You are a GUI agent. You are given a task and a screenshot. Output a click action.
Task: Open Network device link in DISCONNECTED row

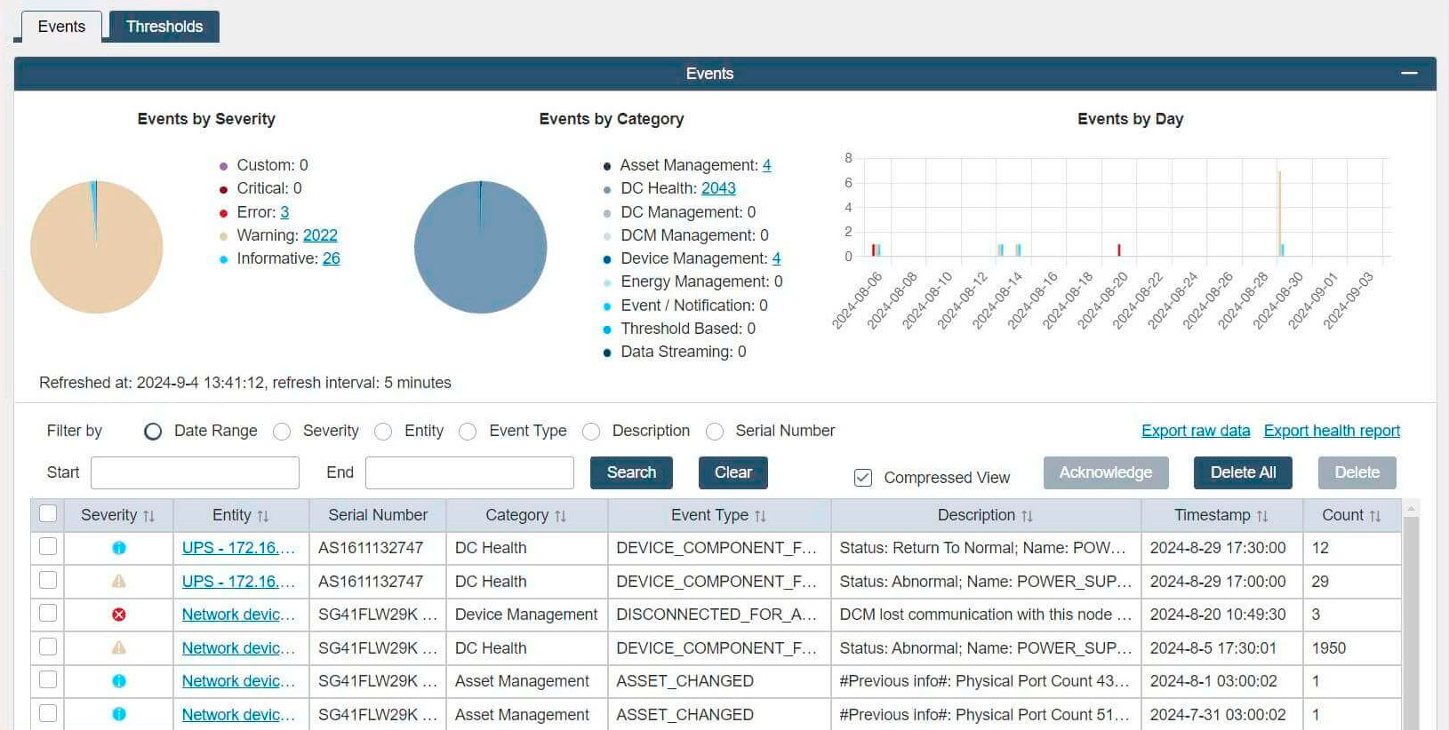pos(238,615)
